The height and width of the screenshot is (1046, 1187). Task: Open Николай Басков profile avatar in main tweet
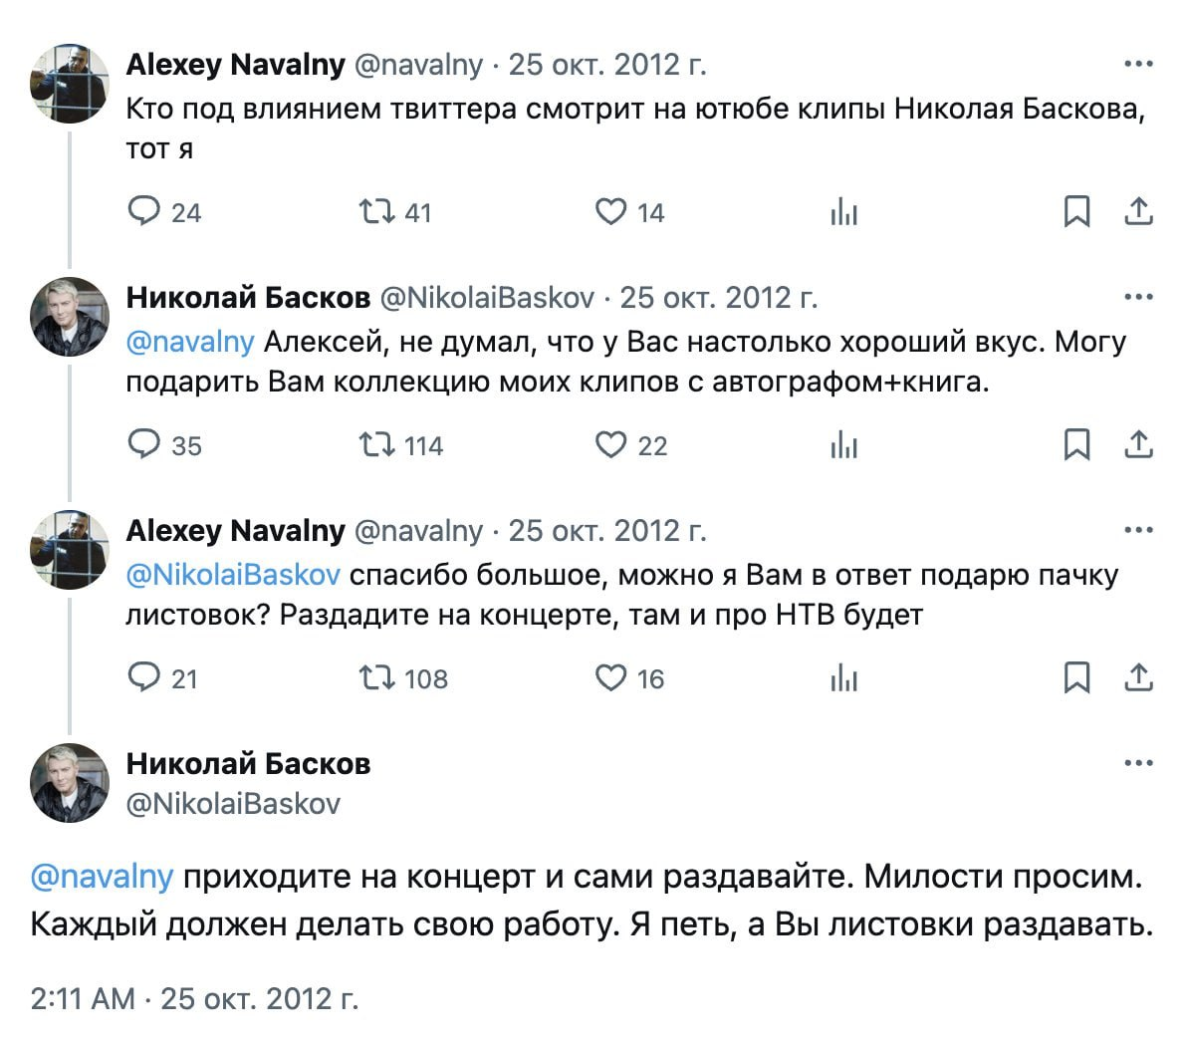69,783
